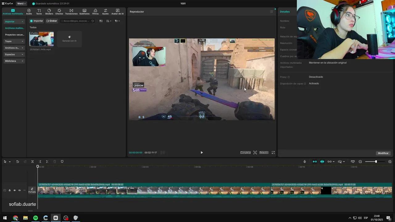Expand the Archivos m... sidebar section

(x=14, y=48)
